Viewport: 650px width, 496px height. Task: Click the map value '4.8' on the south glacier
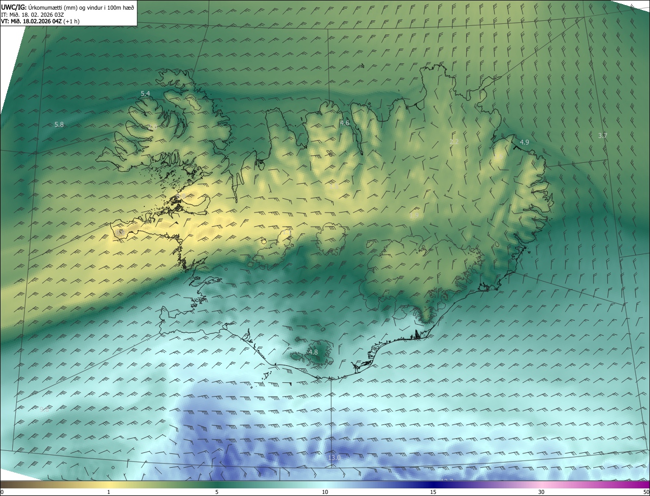[x=313, y=352]
